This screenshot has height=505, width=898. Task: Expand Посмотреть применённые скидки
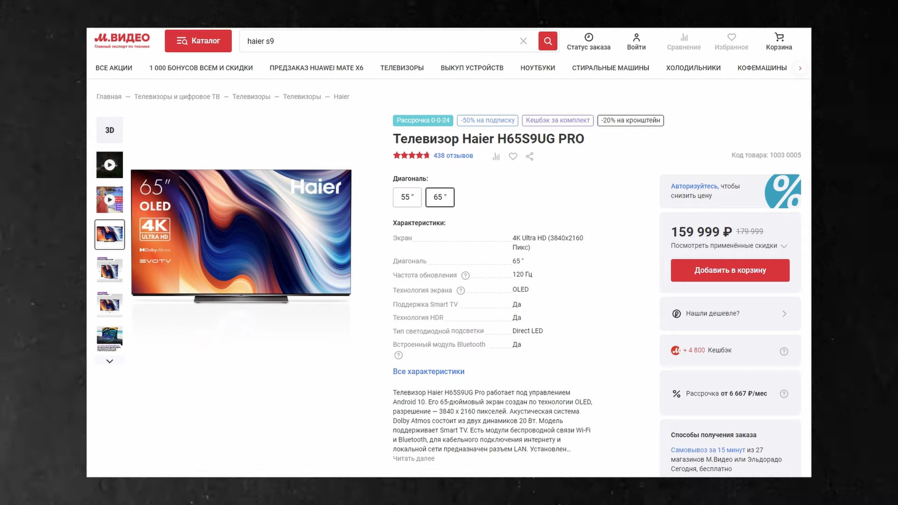(729, 246)
